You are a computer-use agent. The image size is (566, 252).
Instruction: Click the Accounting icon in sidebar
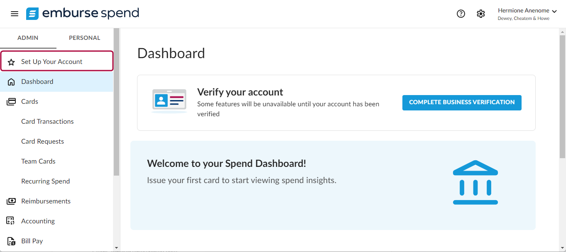11,221
